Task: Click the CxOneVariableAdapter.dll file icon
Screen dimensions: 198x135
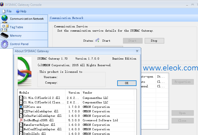Action: (x=21, y=116)
